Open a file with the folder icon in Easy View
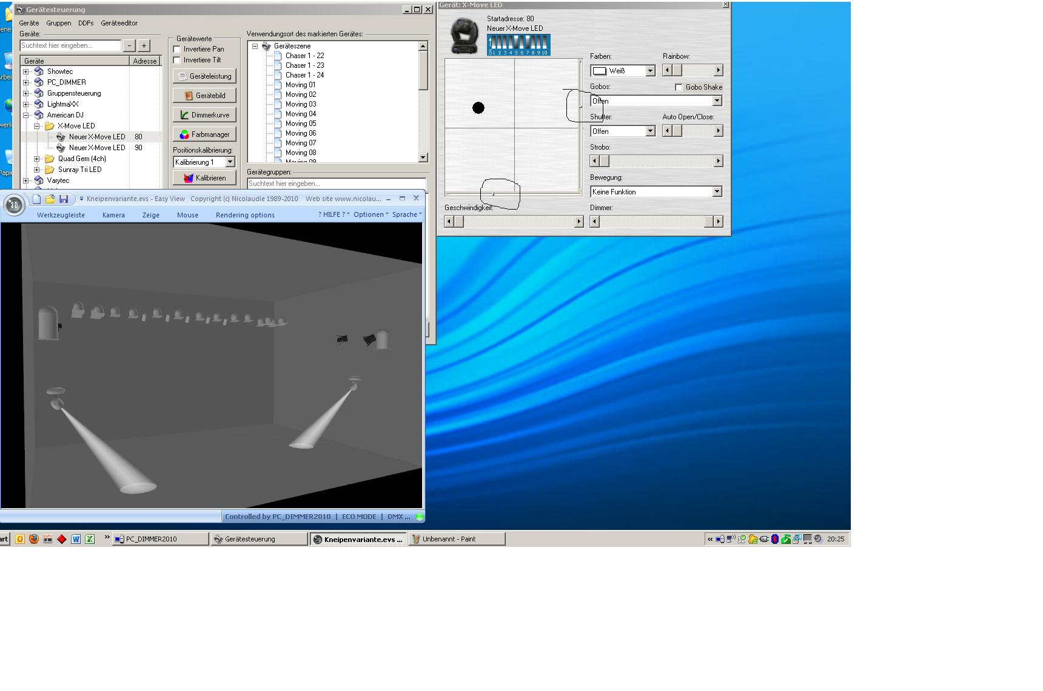Screen dimensions: 1043x691 pyautogui.click(x=50, y=199)
